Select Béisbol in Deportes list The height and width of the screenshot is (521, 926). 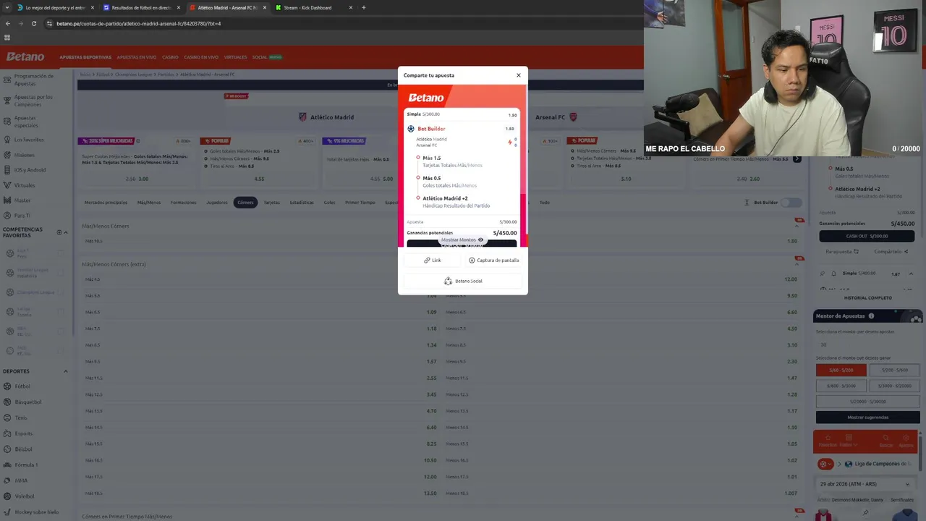tap(23, 449)
